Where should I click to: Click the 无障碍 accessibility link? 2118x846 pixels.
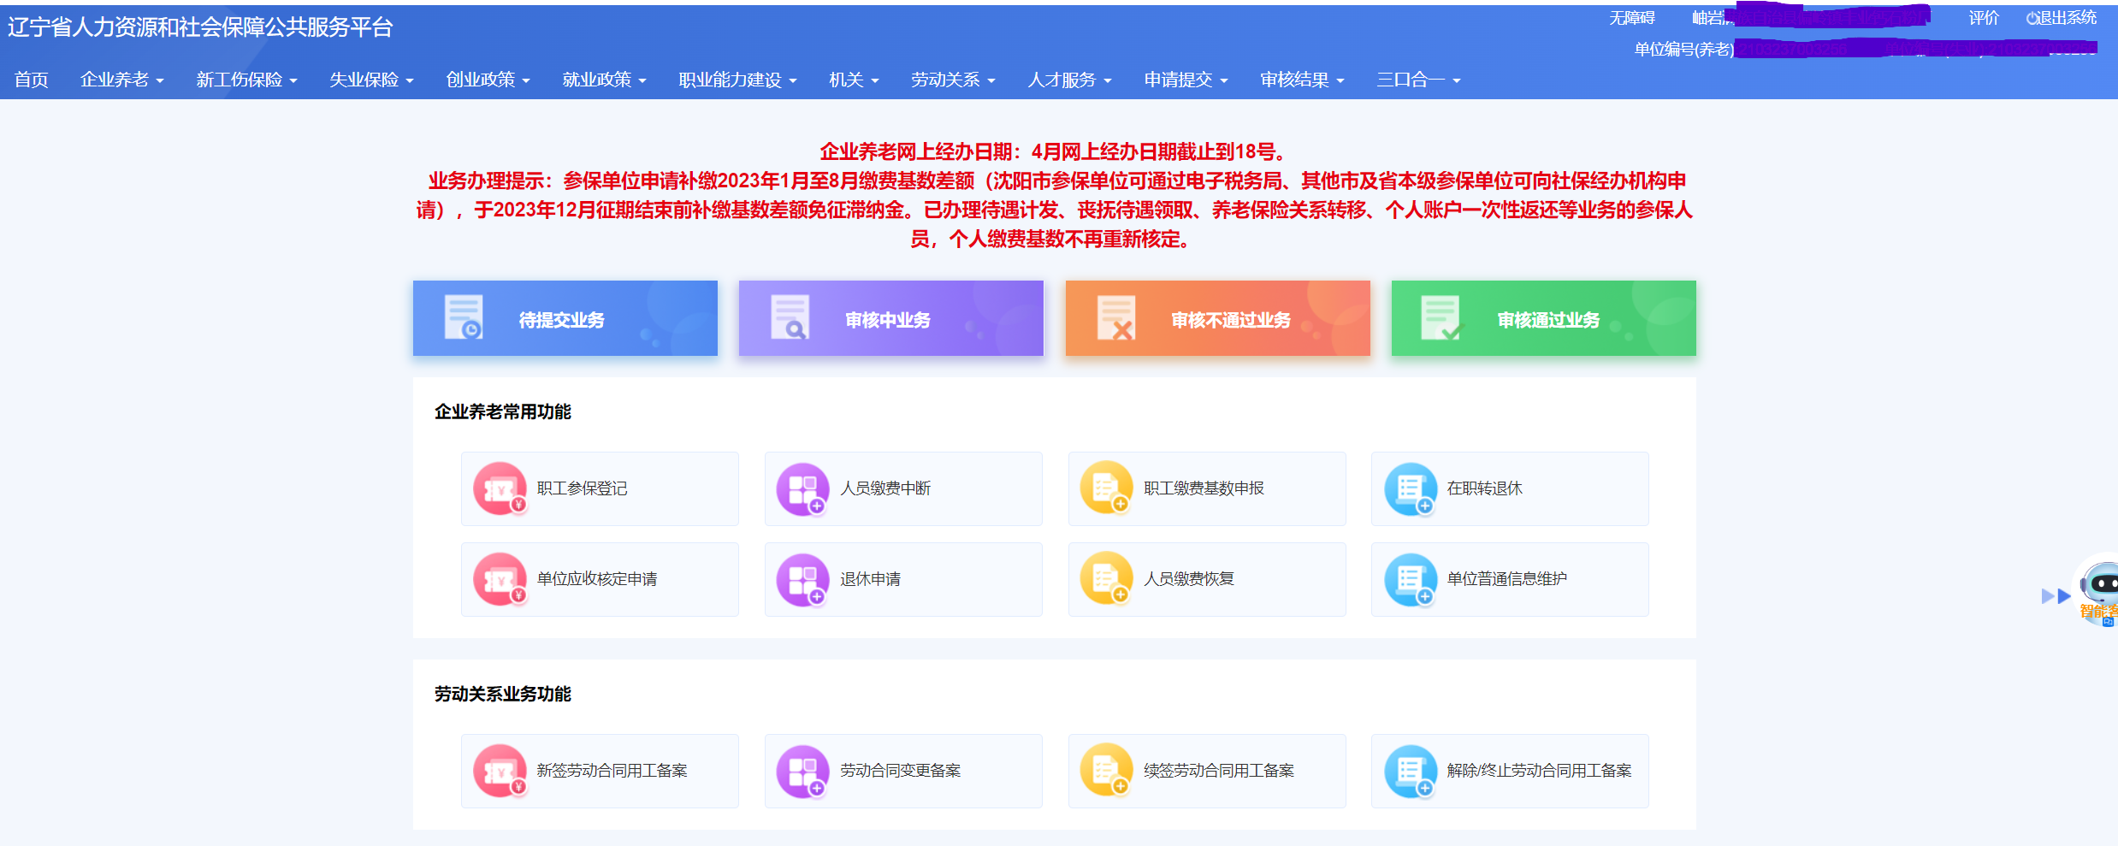1631,18
